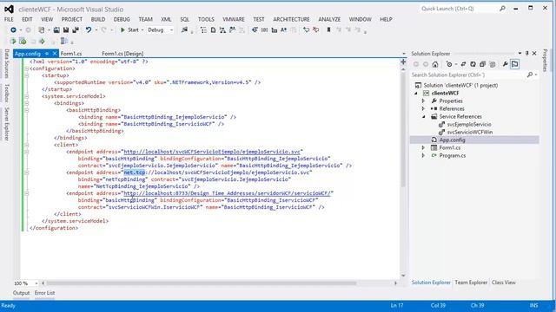The width and height of the screenshot is (556, 312).
Task: Switch to the Form1.cs tab
Action: tap(71, 54)
